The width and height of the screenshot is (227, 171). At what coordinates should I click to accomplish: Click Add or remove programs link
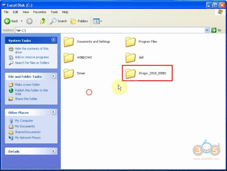(x=32, y=57)
